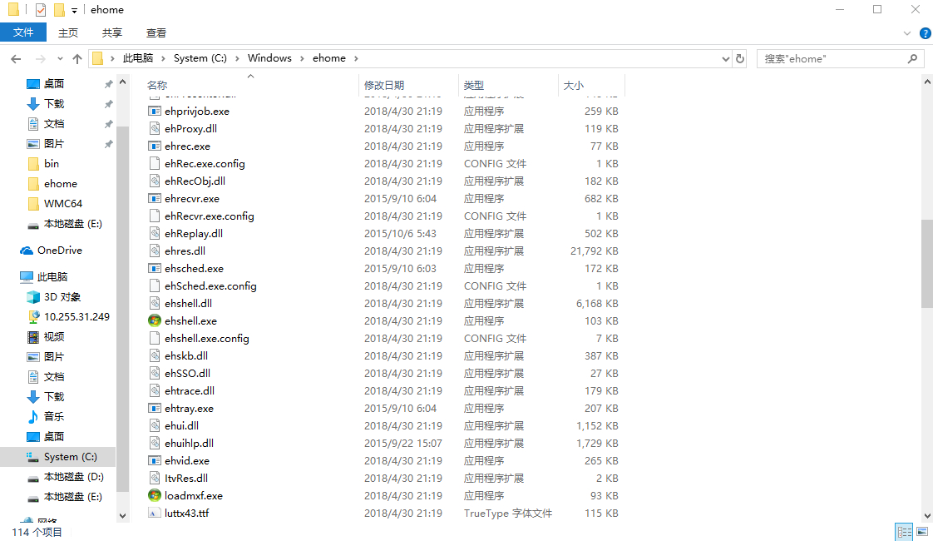Click Windows in the address breadcrumb
The width and height of the screenshot is (933, 541).
pos(269,58)
